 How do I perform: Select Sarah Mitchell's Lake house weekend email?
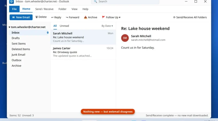(x=83, y=37)
